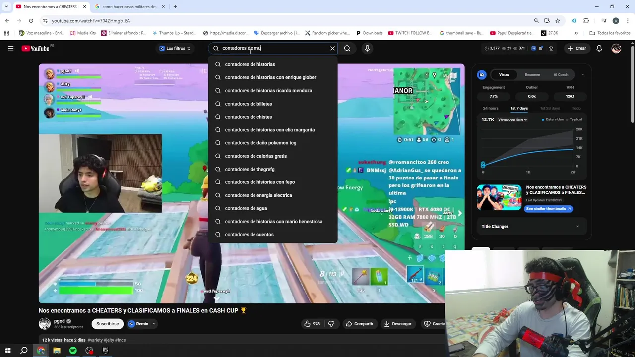Image resolution: width=635 pixels, height=357 pixels.
Task: Open the notifications bell
Action: point(599,48)
